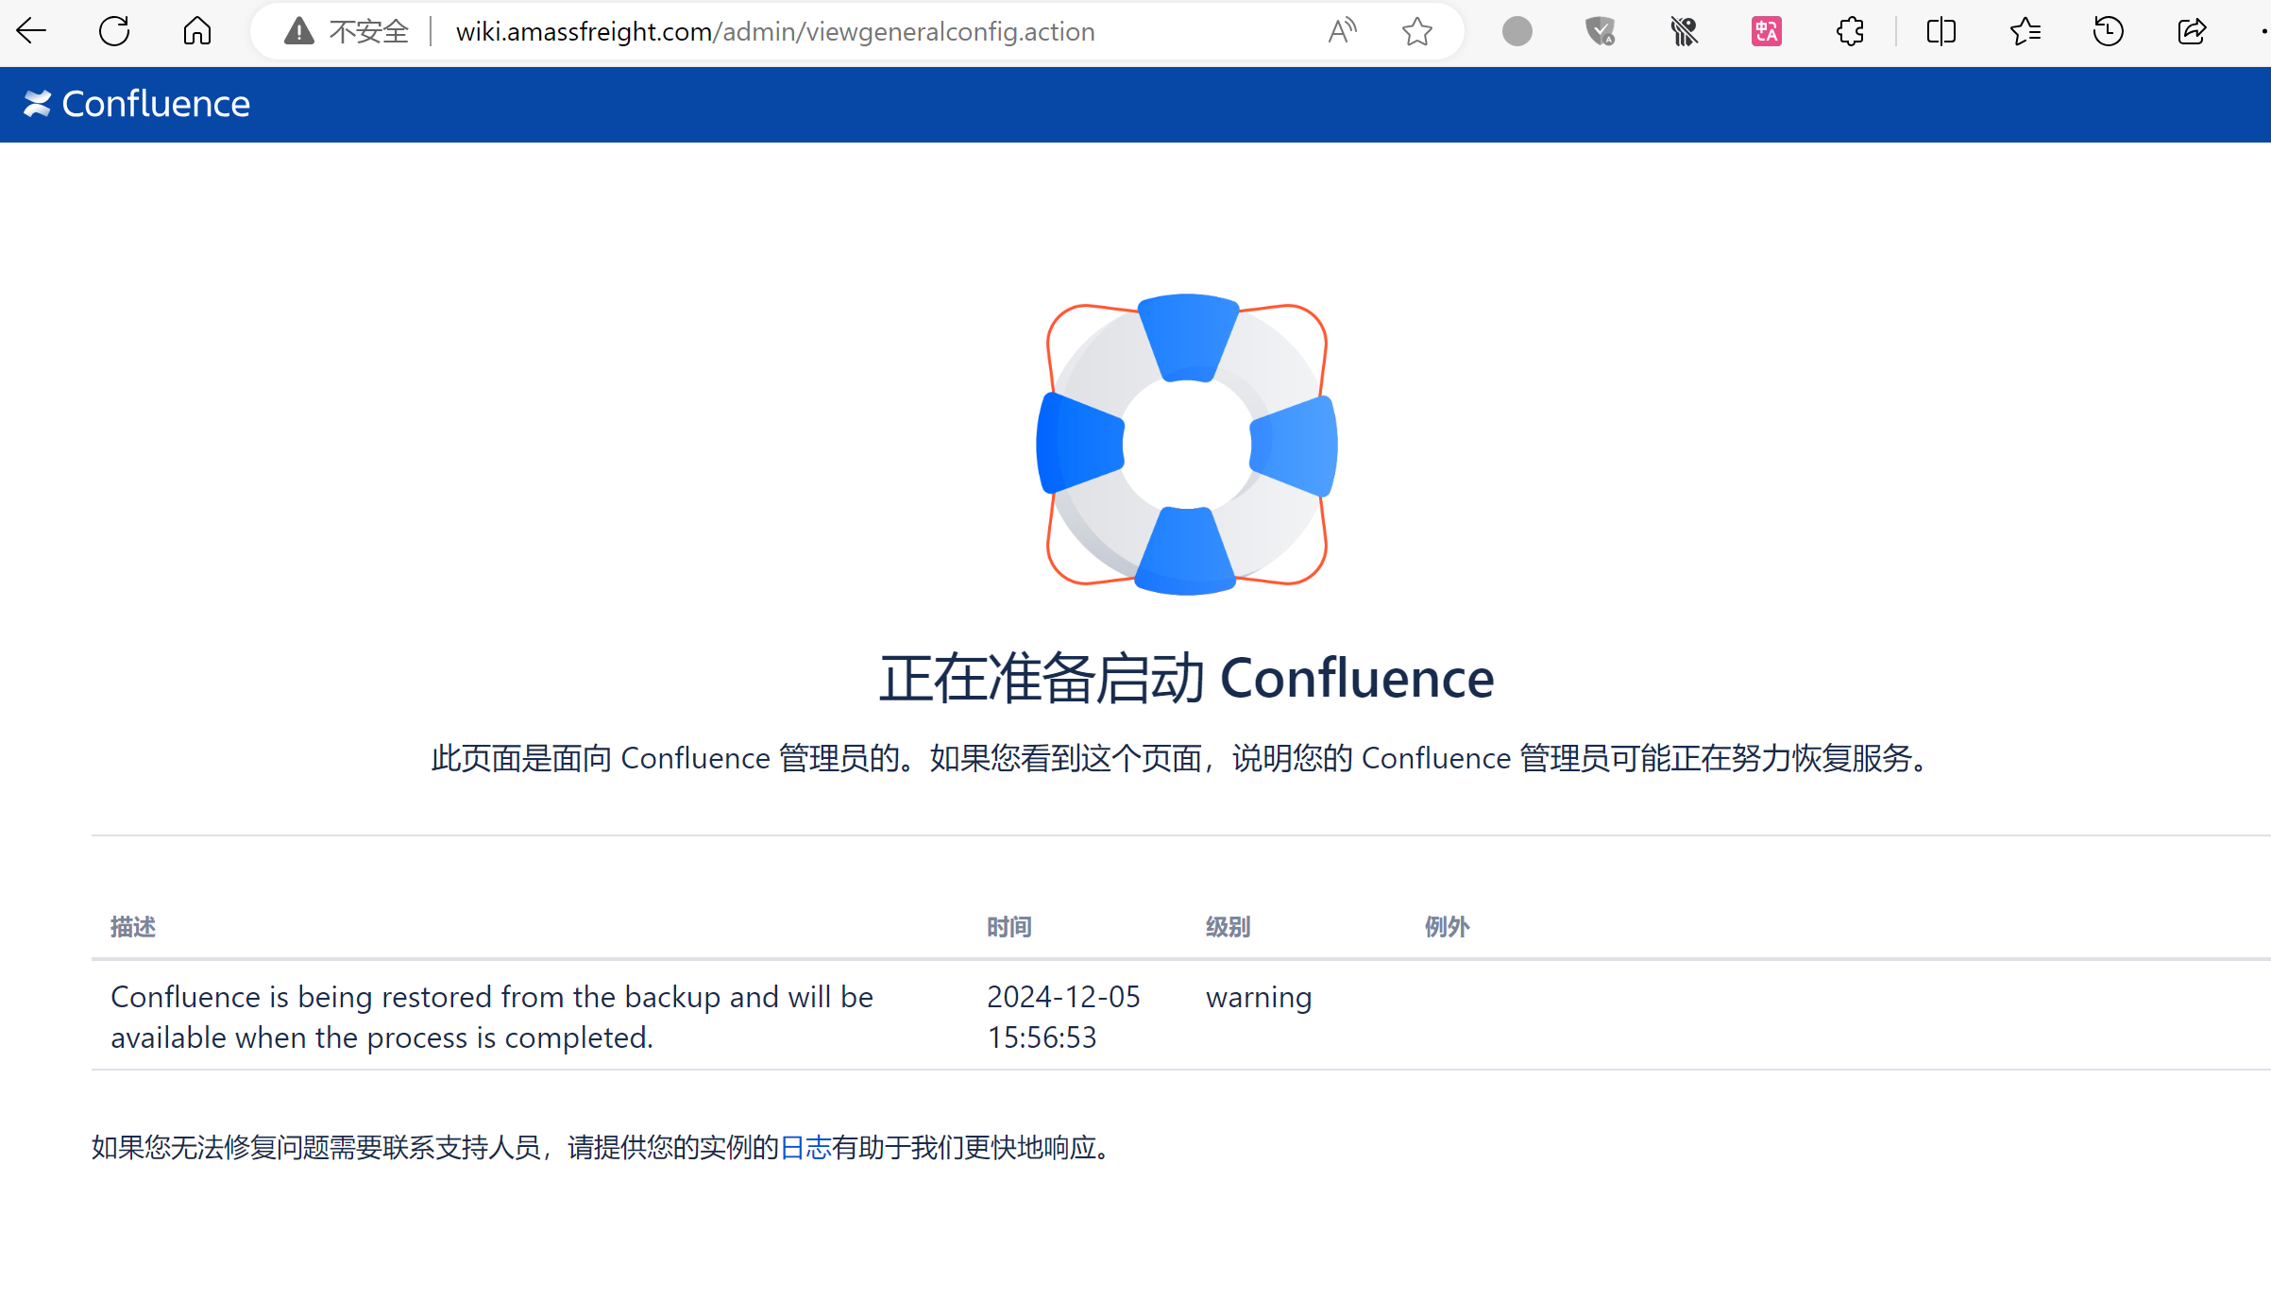This screenshot has width=2271, height=1298.
Task: Go back to the previous page
Action: coord(31,31)
